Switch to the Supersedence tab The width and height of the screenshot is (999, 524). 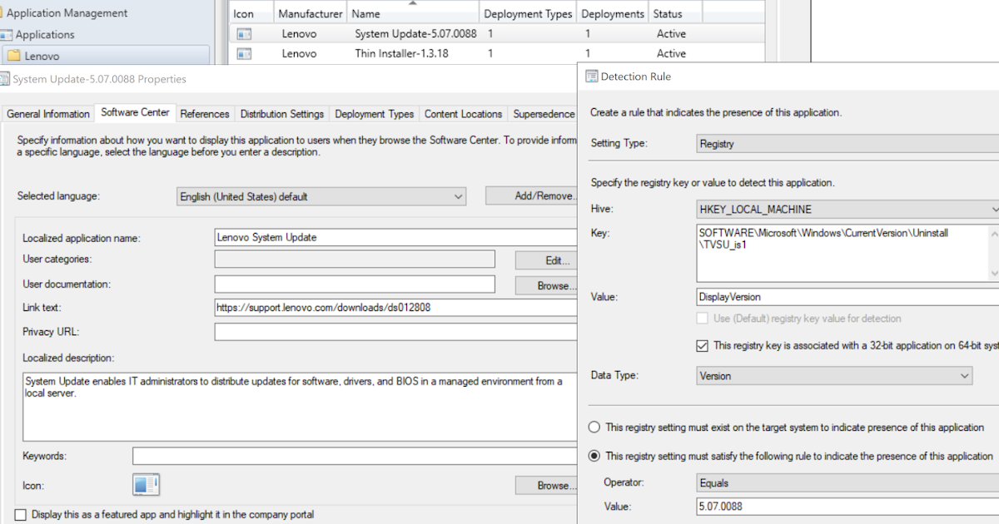pos(544,114)
